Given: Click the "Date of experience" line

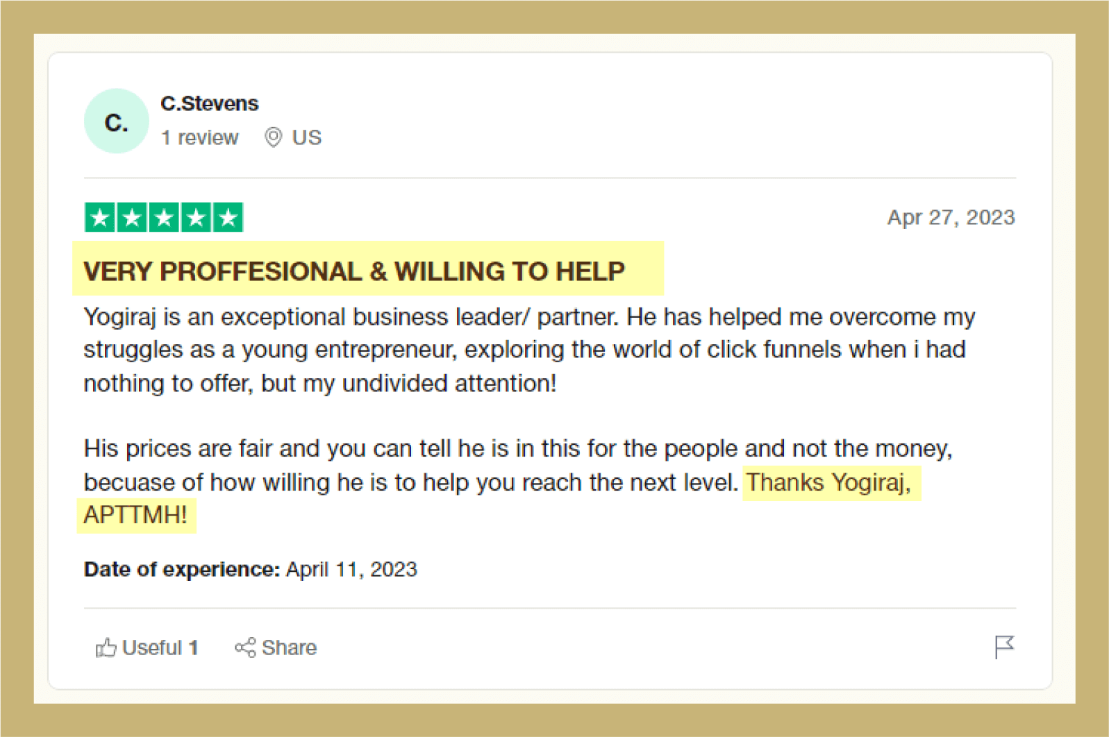Looking at the screenshot, I should (250, 569).
